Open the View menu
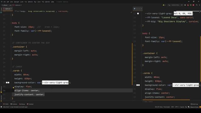201x113 pixels. pos(12,2)
